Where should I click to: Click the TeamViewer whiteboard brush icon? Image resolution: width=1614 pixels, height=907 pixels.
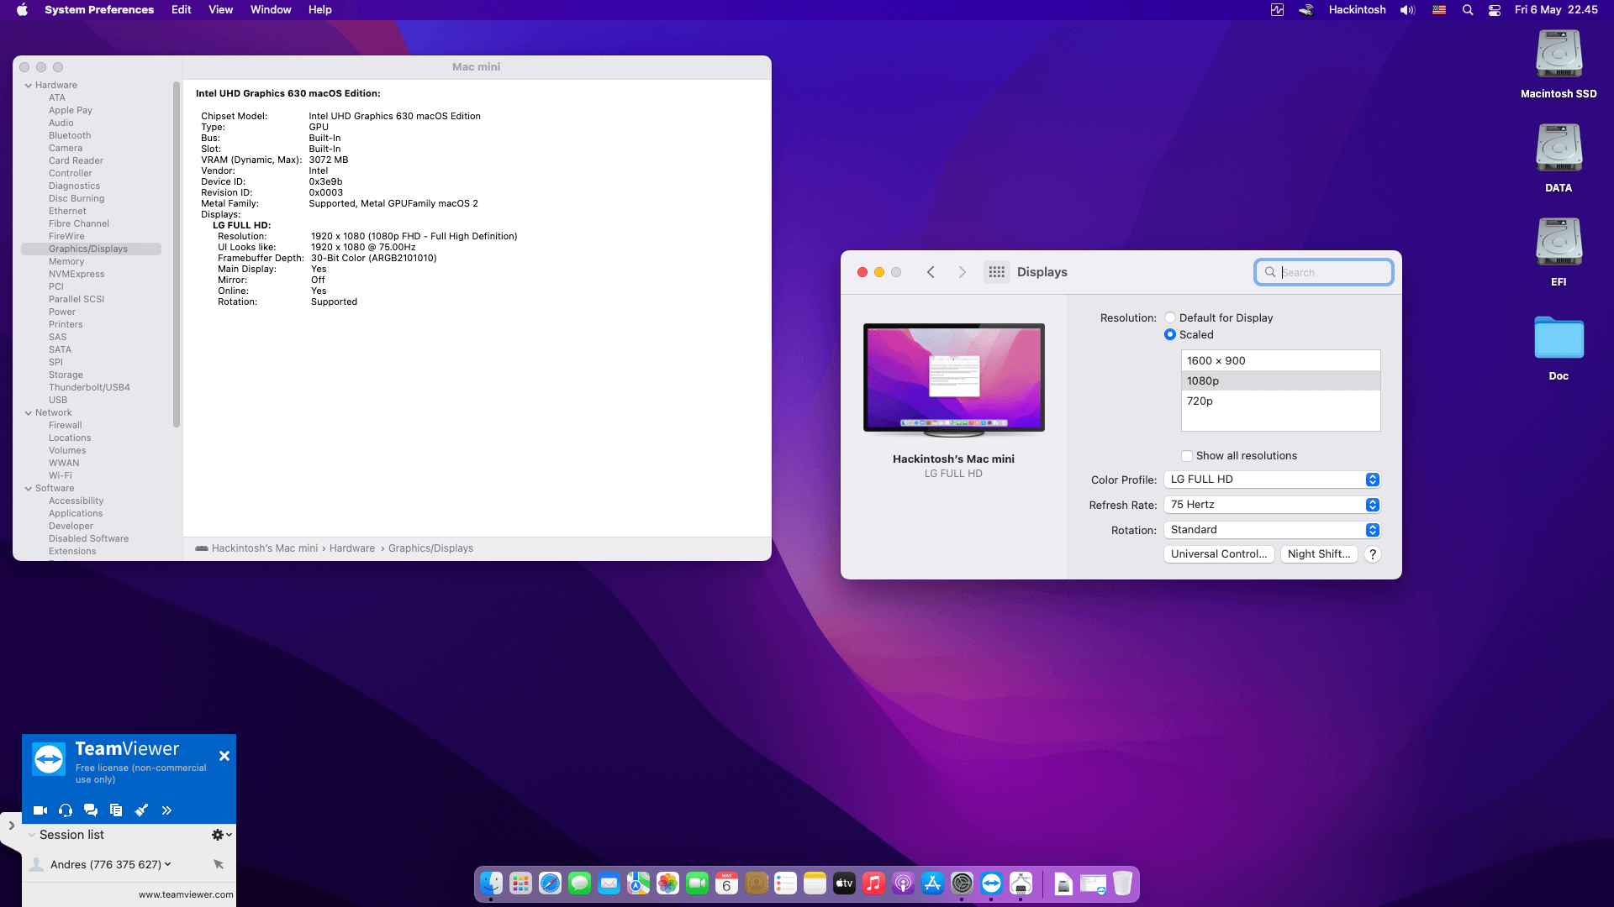tap(141, 810)
